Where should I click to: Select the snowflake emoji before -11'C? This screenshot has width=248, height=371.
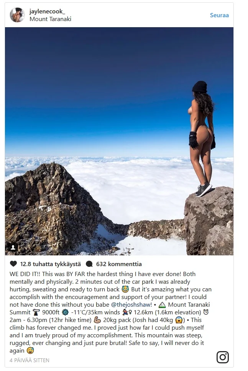(x=65, y=312)
